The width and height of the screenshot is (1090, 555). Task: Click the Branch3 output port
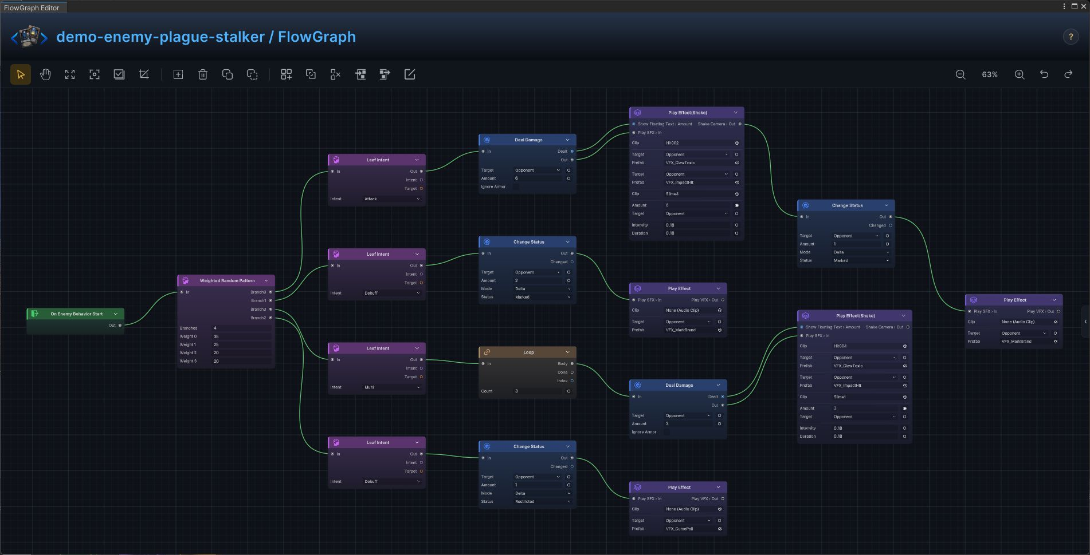pyautogui.click(x=270, y=309)
